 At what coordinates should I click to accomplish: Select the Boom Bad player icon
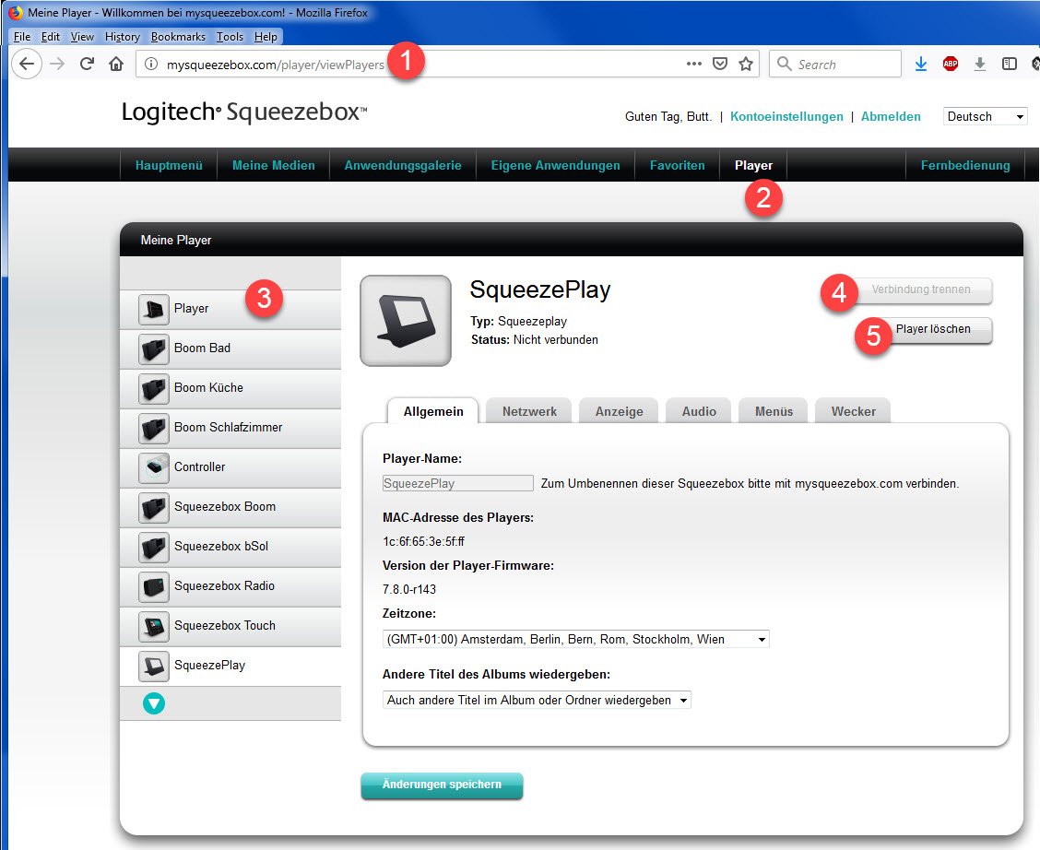point(153,348)
